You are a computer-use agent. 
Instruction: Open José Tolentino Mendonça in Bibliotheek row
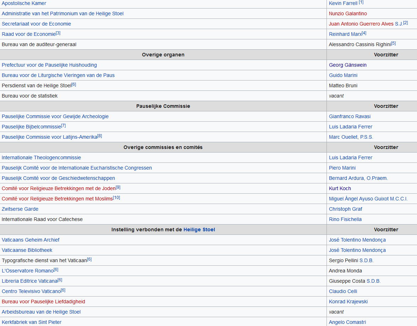click(357, 250)
